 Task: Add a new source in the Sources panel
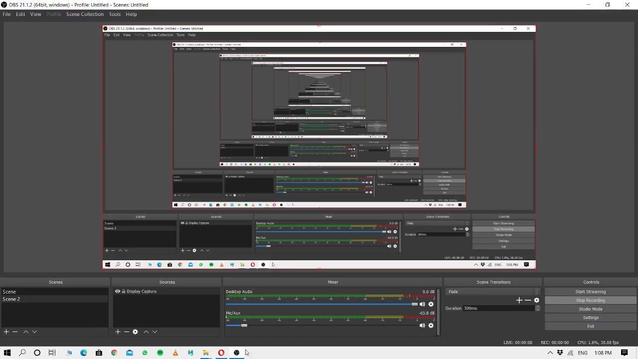[x=118, y=332]
